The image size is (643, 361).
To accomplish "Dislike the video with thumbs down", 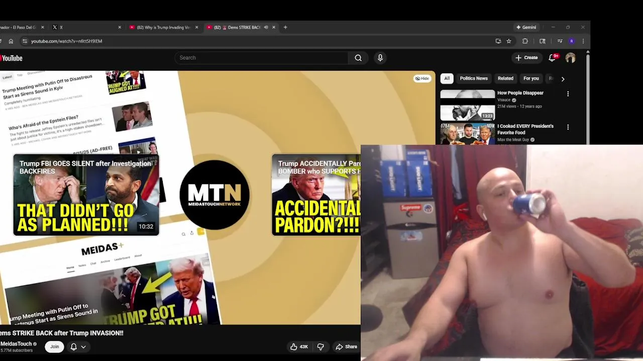I will click(x=320, y=346).
